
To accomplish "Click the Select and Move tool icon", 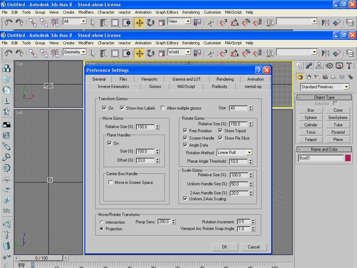I will pyautogui.click(x=139, y=53).
